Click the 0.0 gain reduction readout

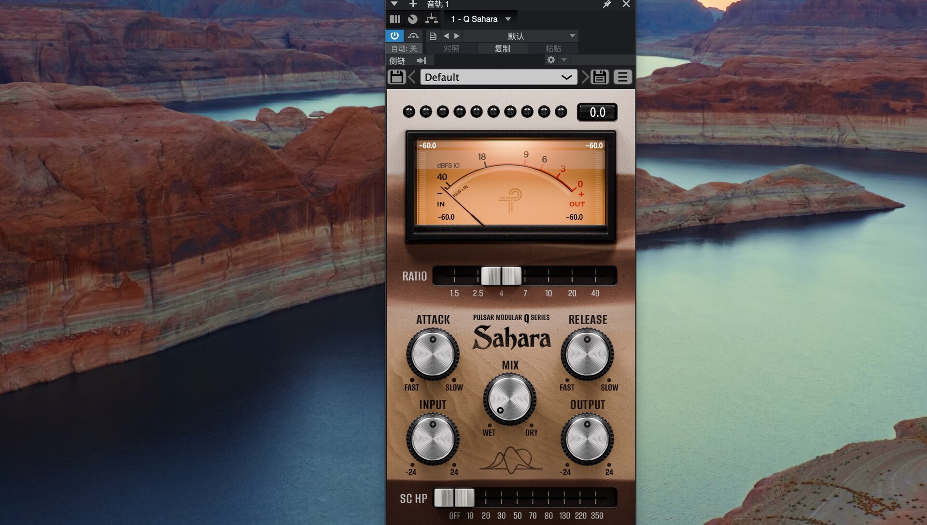[x=597, y=112]
